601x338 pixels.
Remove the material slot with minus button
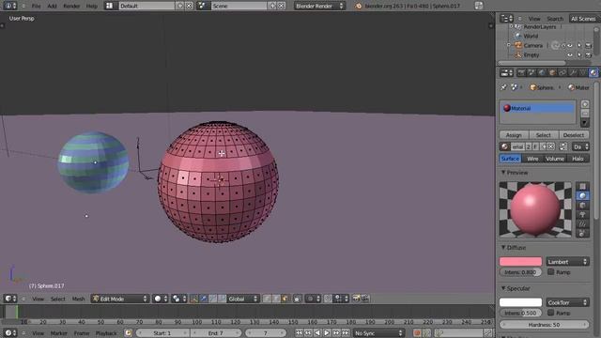(x=584, y=114)
